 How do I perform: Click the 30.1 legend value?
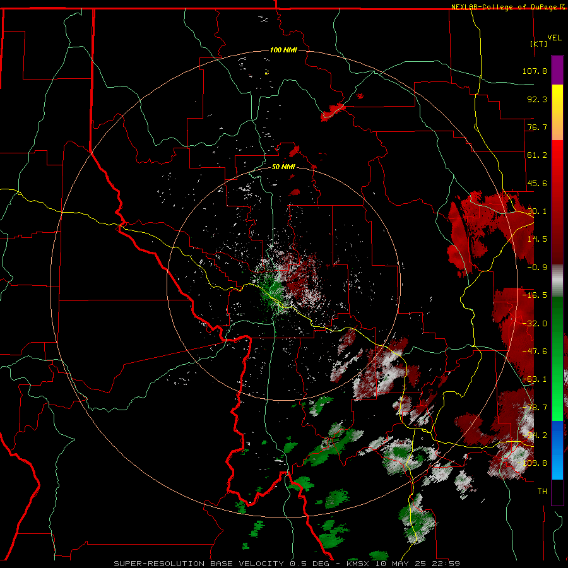(x=537, y=211)
